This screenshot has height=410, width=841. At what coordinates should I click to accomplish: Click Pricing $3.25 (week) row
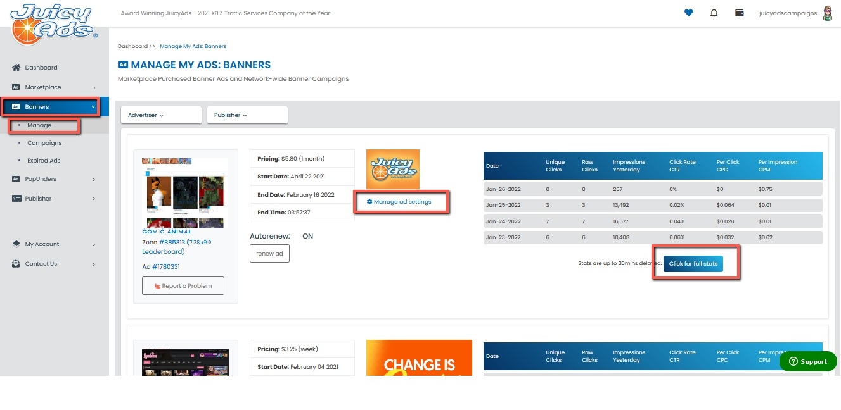(x=302, y=349)
